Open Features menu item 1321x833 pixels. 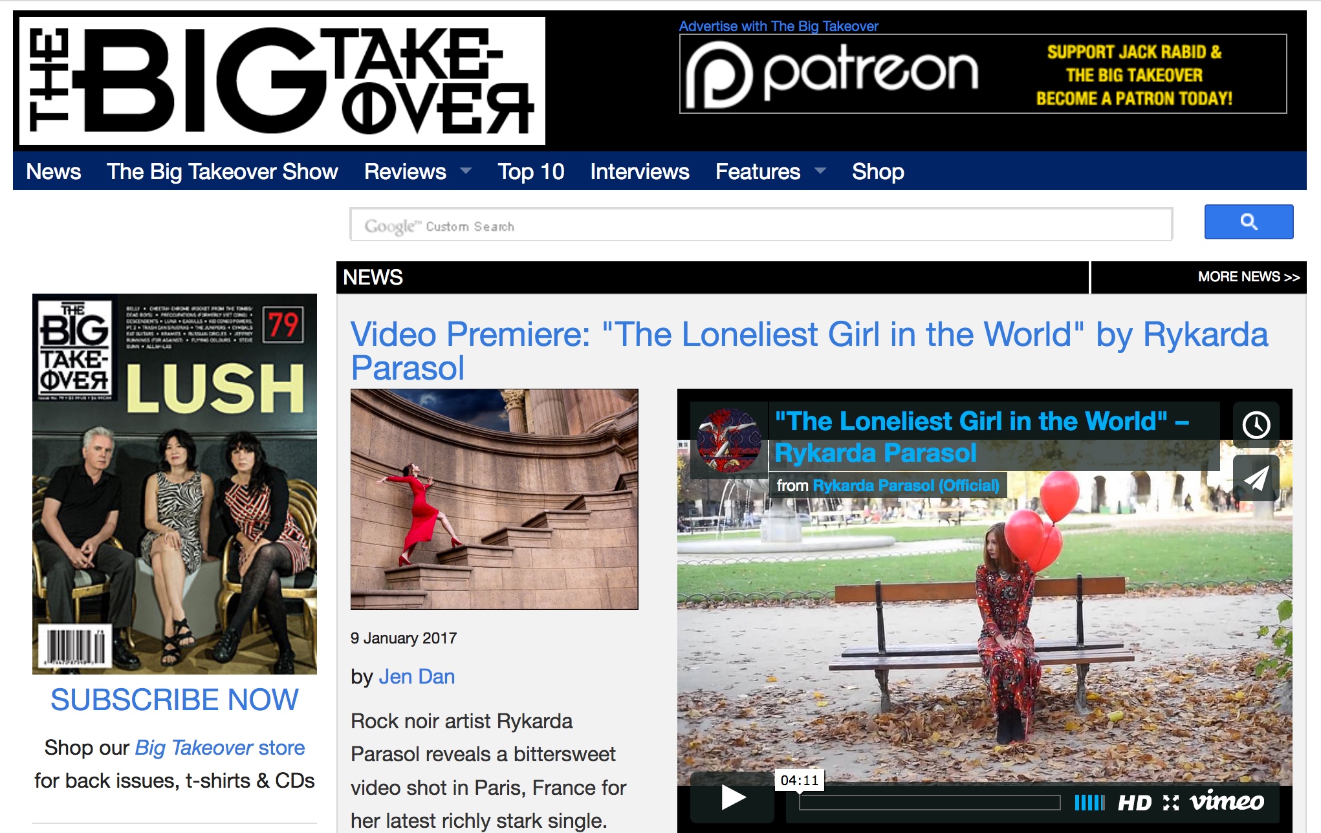[x=758, y=171]
